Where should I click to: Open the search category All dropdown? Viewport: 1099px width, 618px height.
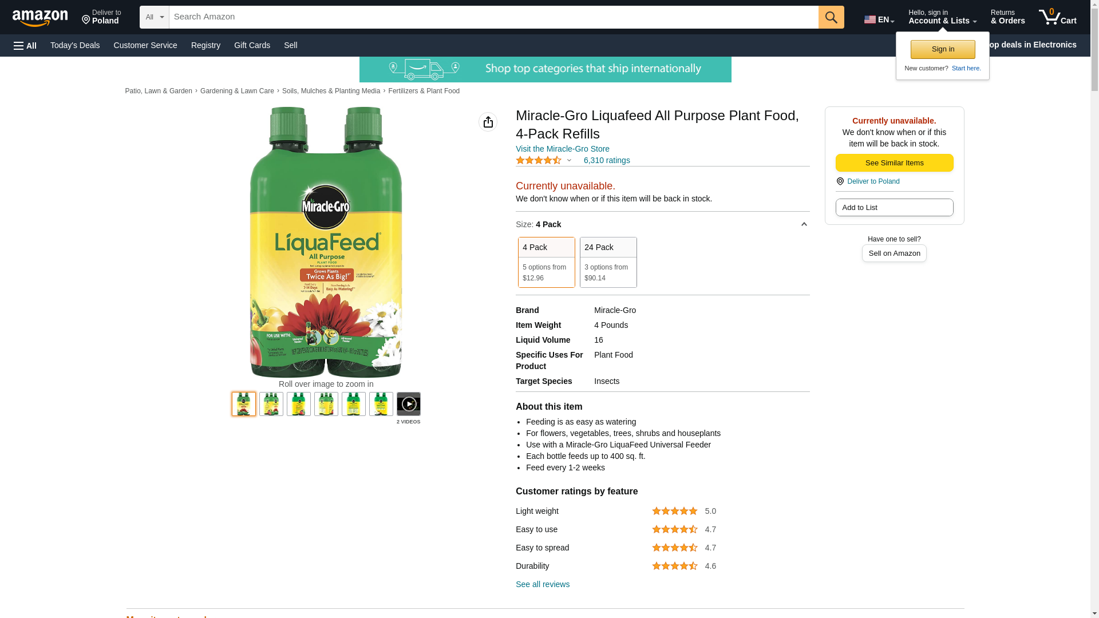[x=154, y=17]
